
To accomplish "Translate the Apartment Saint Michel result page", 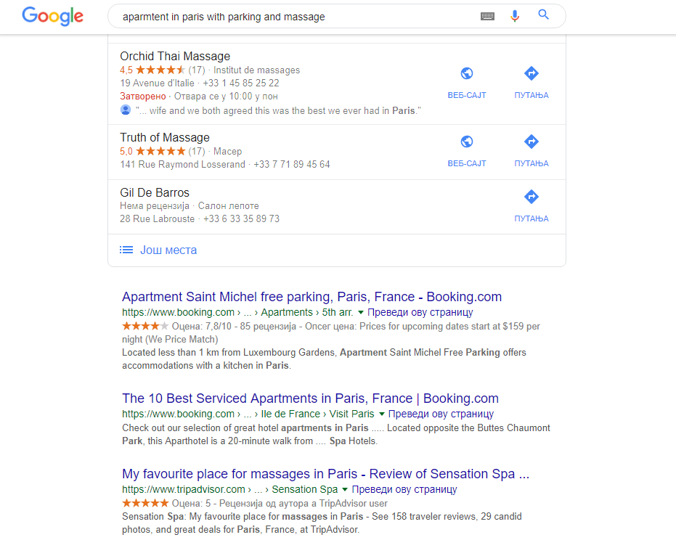I will point(420,312).
